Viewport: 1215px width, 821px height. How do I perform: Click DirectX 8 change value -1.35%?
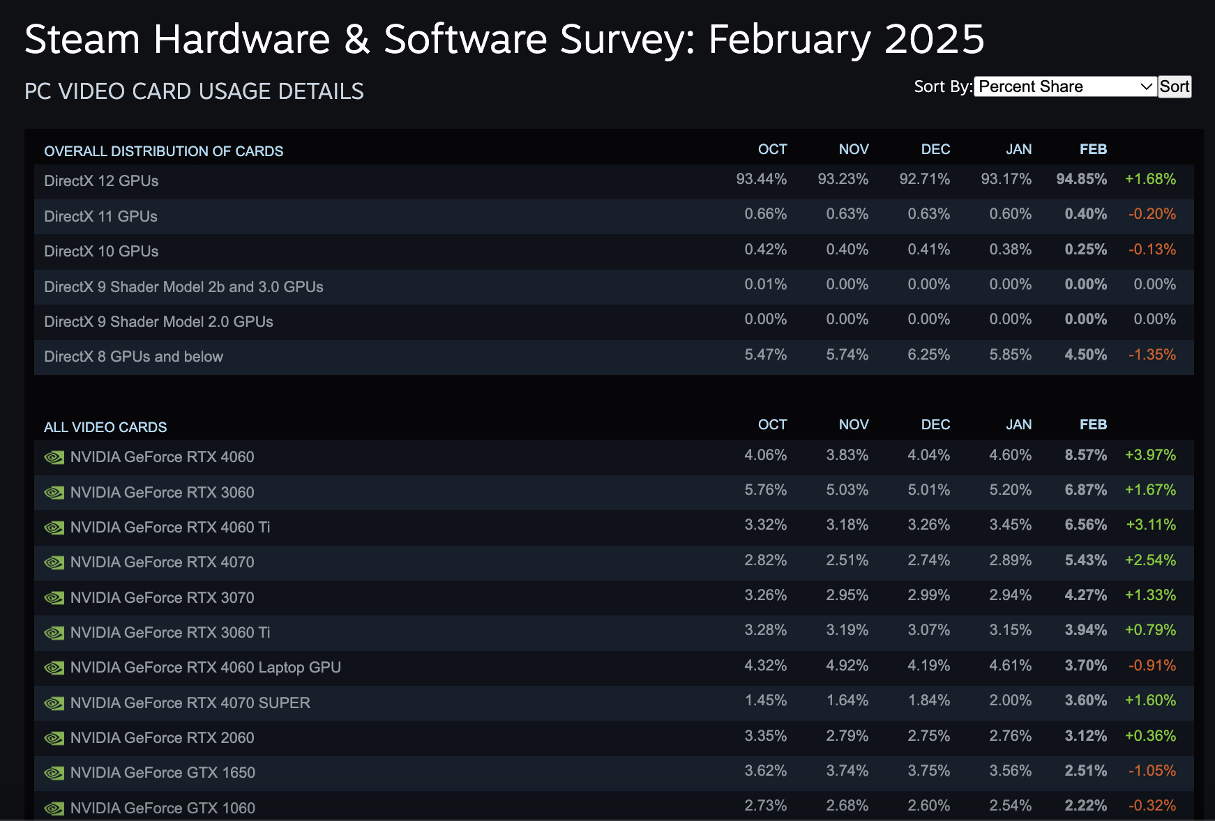(1152, 355)
